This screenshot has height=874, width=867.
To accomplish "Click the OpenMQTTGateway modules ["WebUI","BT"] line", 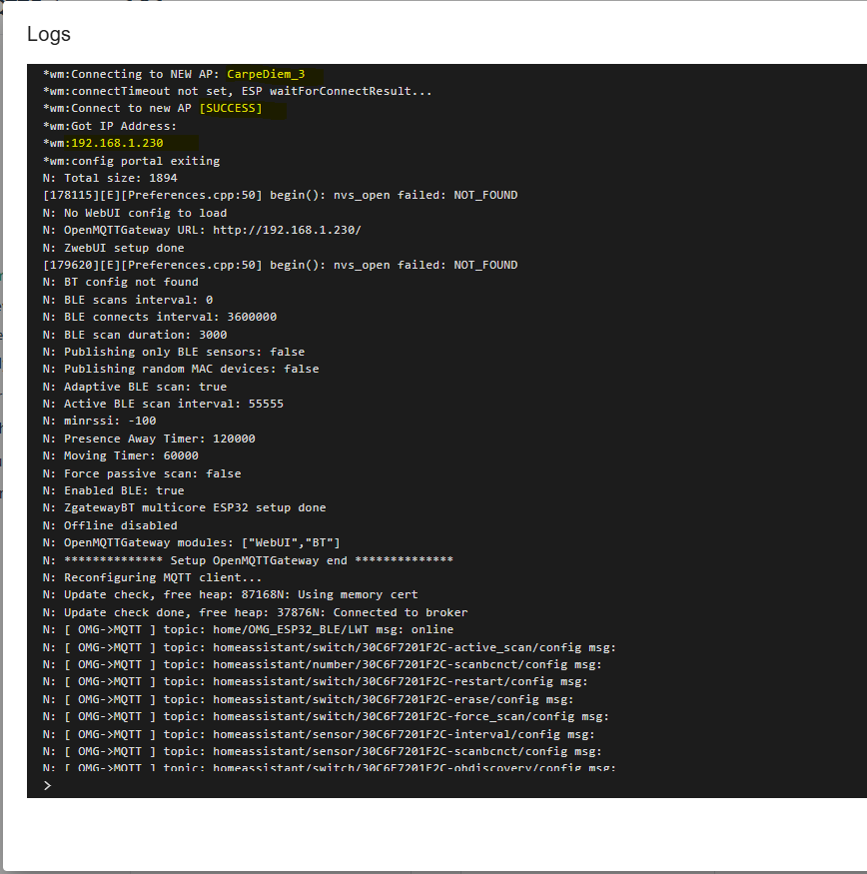I will pyautogui.click(x=192, y=542).
